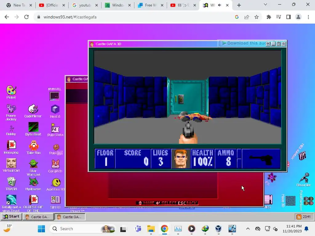Screen dimensions: 315x236
Task: Open the Take this icon
Action: [34, 147]
